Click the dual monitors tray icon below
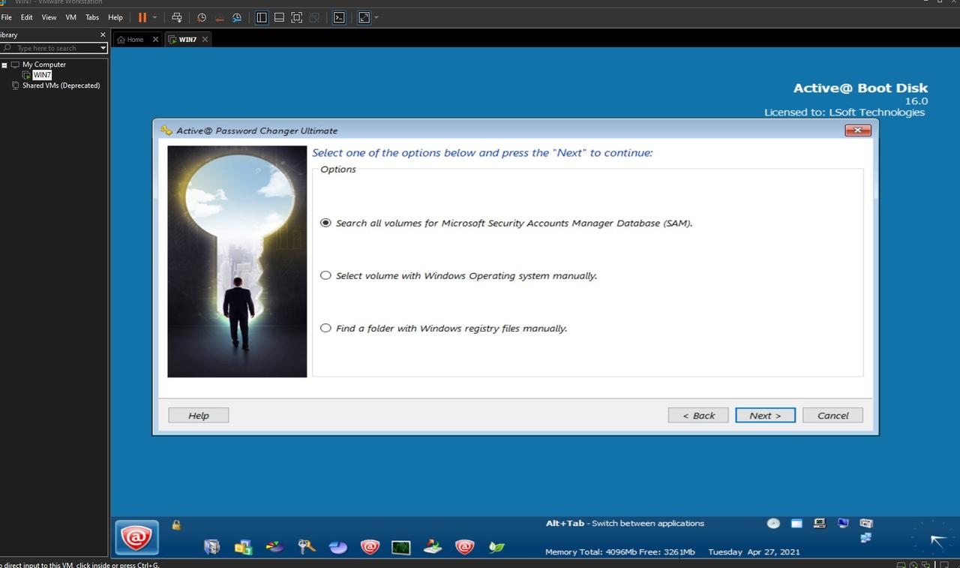Viewport: 960px width, 568px height. [866, 537]
